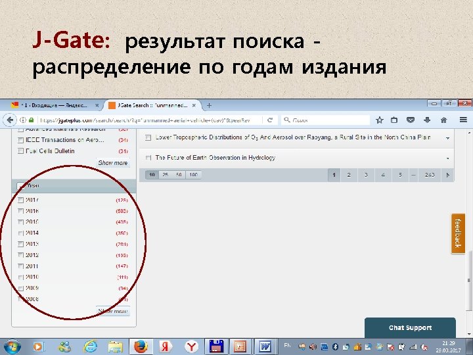Click the page vertical scrollbar thumb
This screenshot has height=355, width=473.
click(x=469, y=280)
